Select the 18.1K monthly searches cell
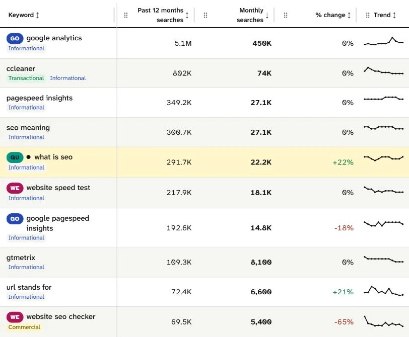Screen dimensions: 409x337 tap(261, 193)
